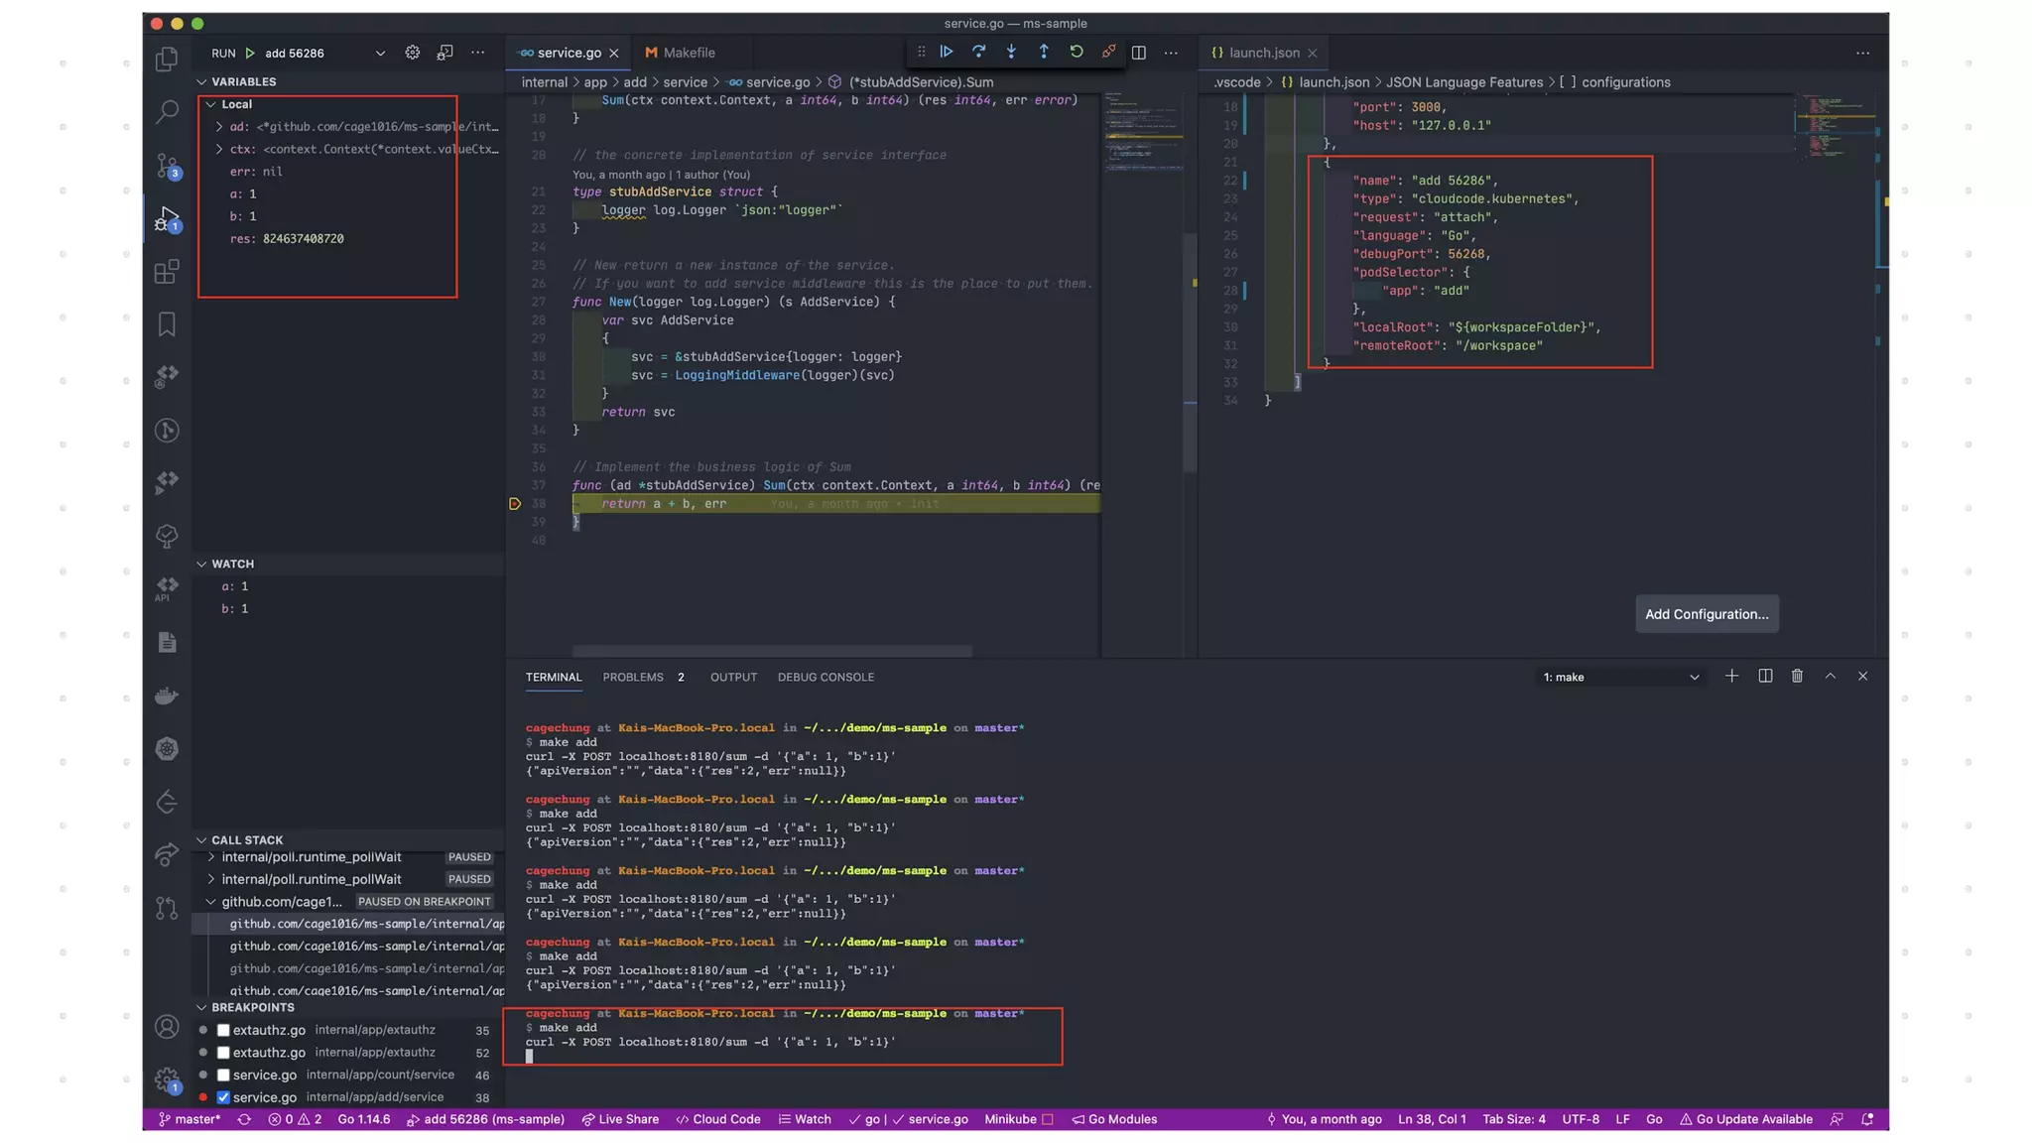Disable service.go line 38 breakpoint checkbox
Viewport: 2032px width, 1143px height.
click(223, 1096)
